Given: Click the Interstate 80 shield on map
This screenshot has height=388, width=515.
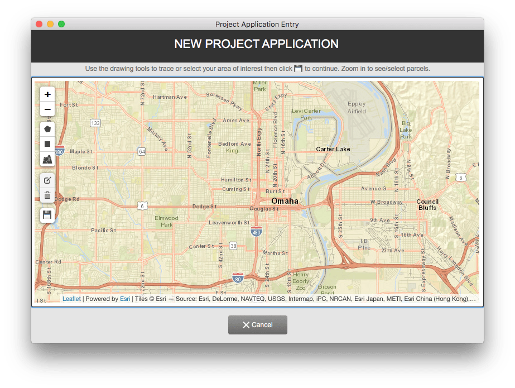Looking at the screenshot, I should (x=238, y=278).
